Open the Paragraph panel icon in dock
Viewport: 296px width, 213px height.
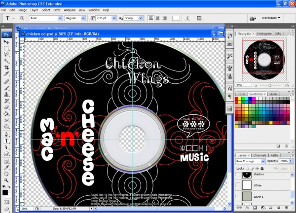pos(230,97)
